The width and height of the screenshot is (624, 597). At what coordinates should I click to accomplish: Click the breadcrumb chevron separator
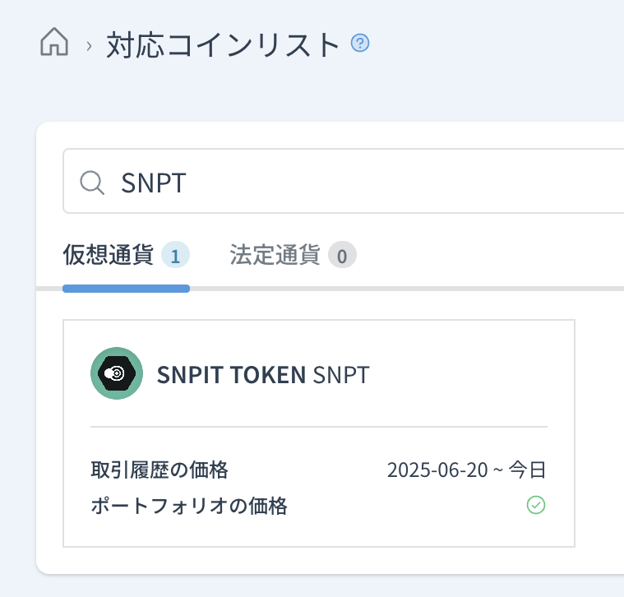pos(89,46)
